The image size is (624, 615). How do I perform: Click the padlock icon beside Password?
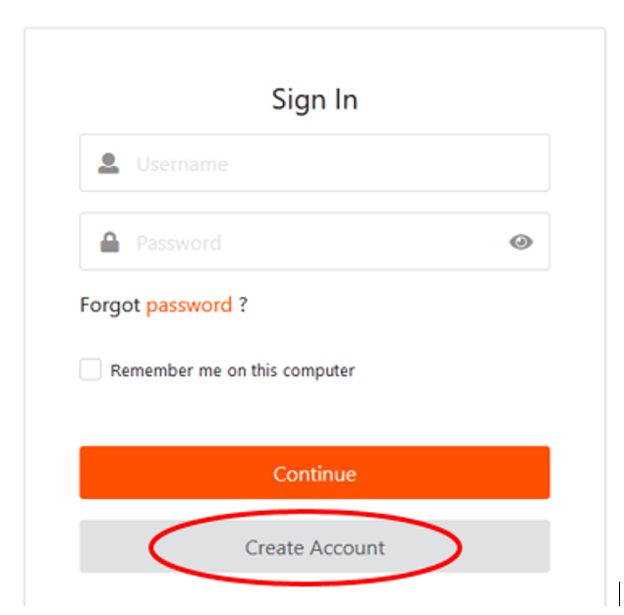pos(108,243)
